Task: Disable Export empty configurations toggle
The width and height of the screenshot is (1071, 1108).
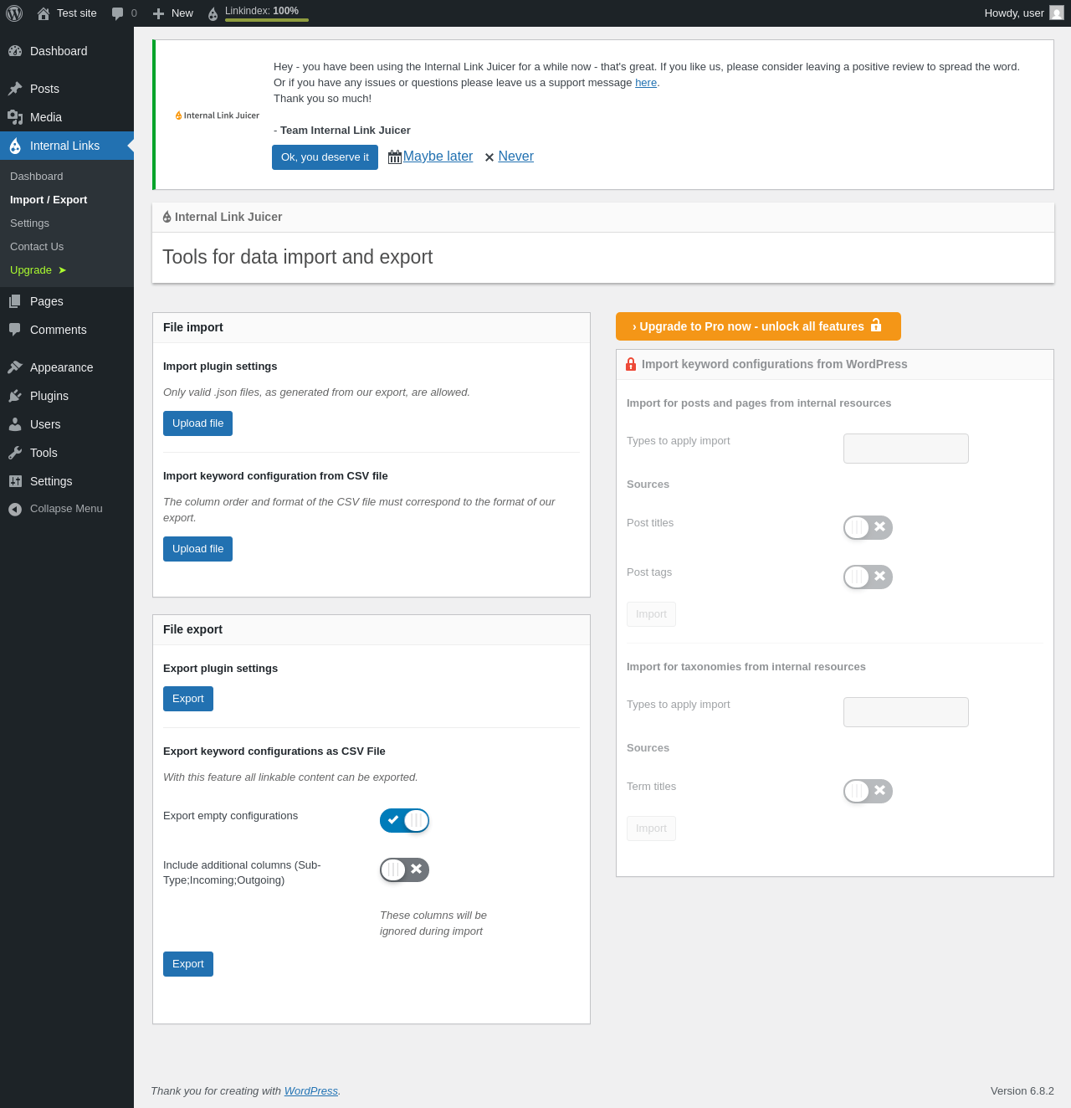Action: tap(404, 821)
